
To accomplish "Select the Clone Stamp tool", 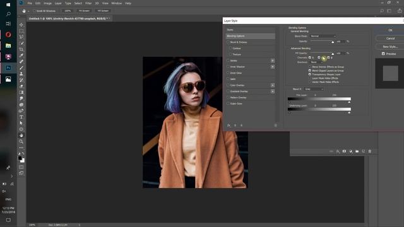I will click(21, 74).
